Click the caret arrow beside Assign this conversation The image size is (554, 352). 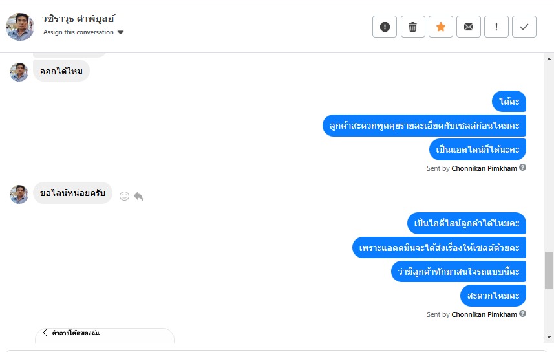(x=121, y=32)
